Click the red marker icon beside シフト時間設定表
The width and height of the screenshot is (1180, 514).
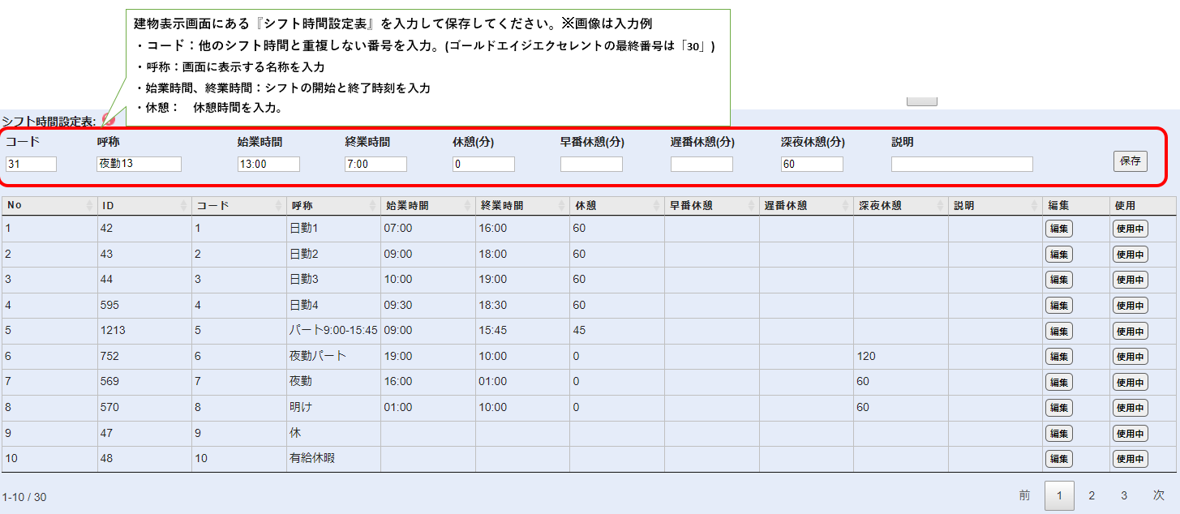[x=109, y=120]
